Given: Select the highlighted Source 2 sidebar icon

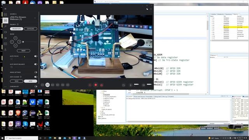Looking at the screenshot, I should (x=5, y=20).
